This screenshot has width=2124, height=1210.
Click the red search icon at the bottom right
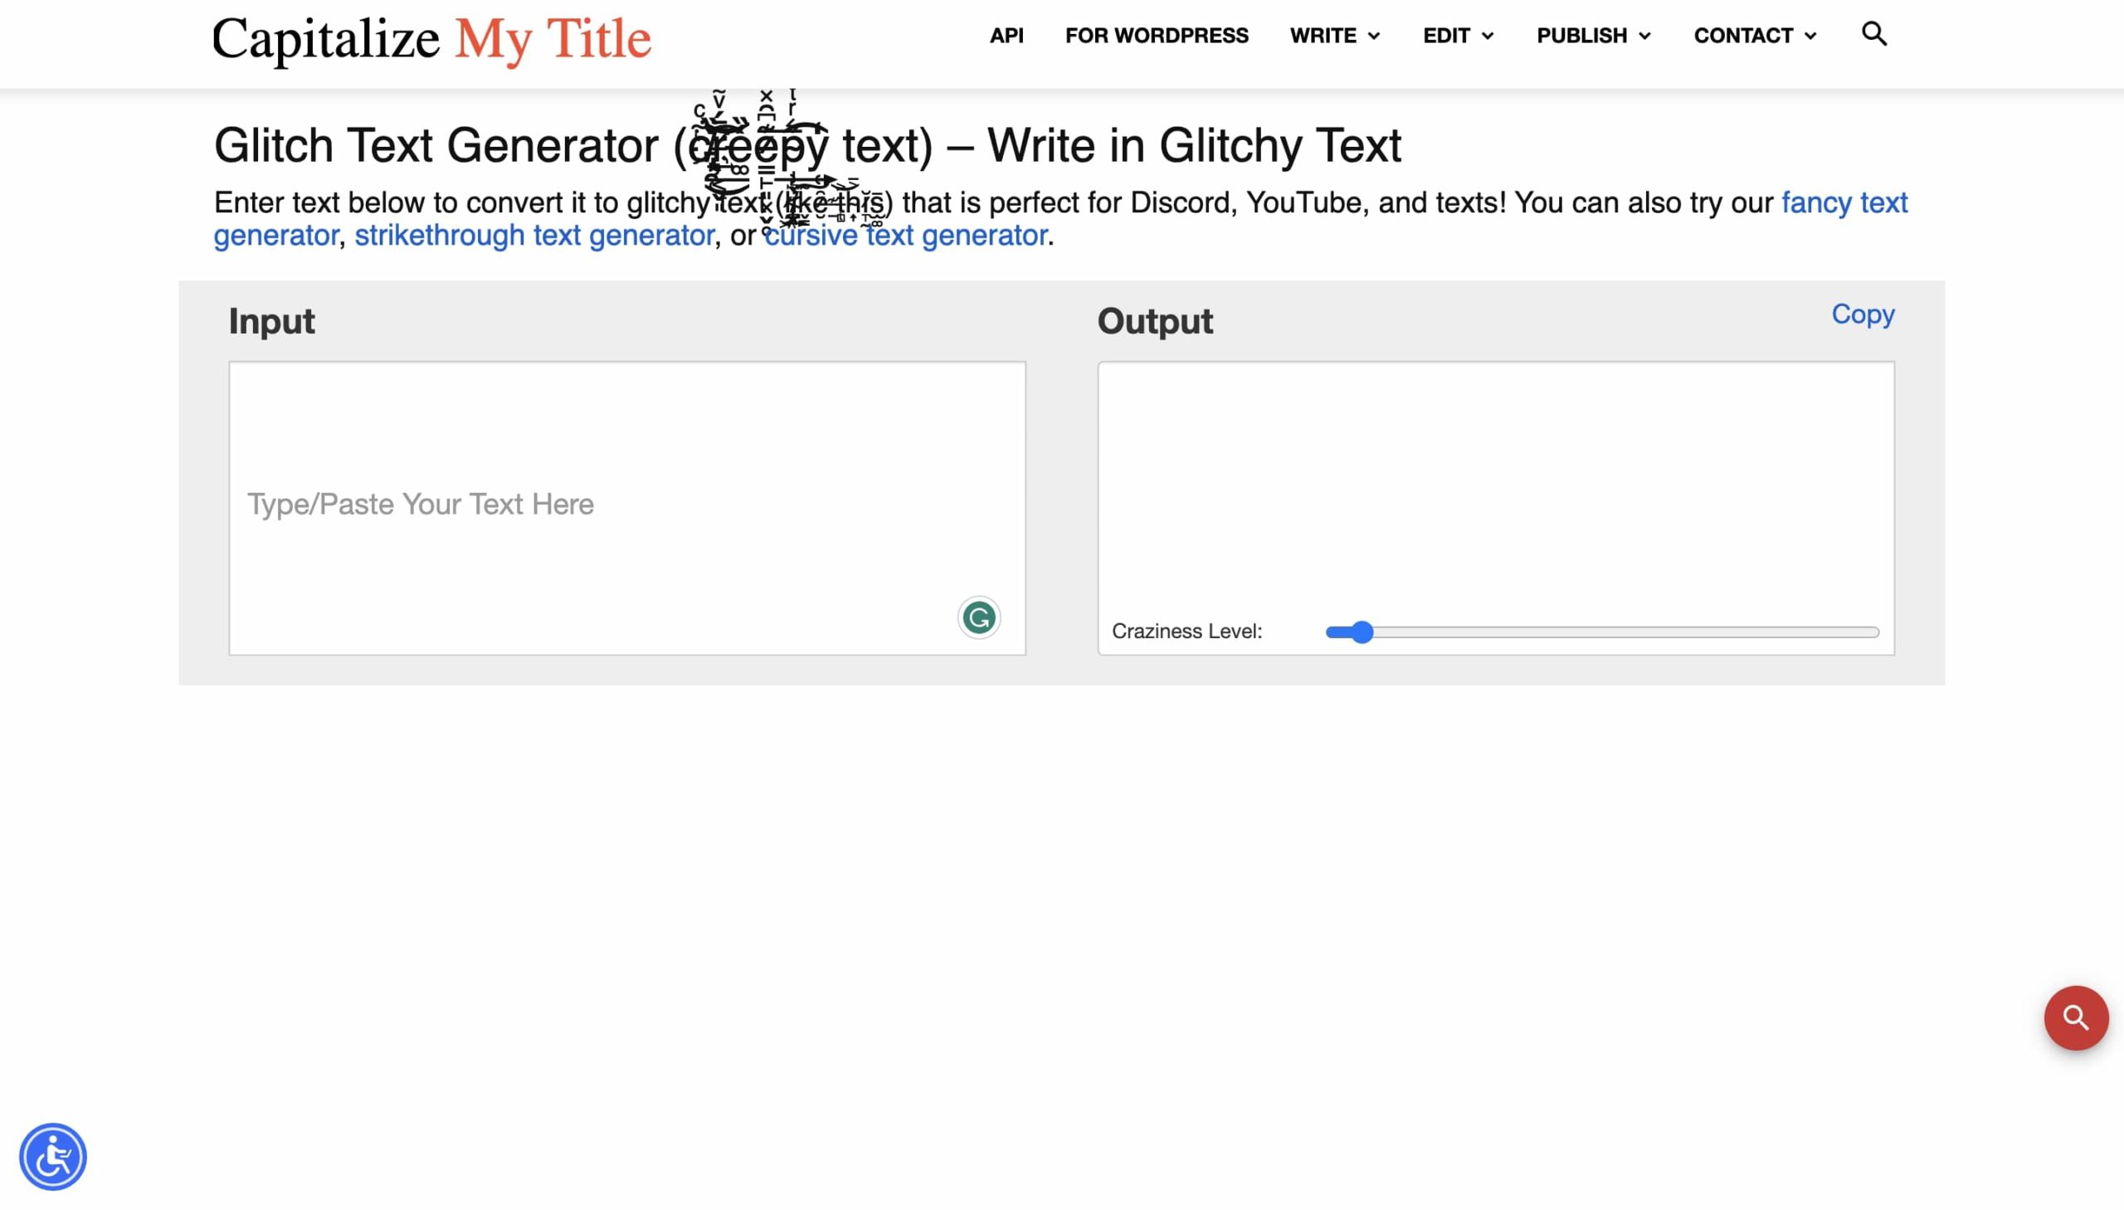click(2074, 1017)
